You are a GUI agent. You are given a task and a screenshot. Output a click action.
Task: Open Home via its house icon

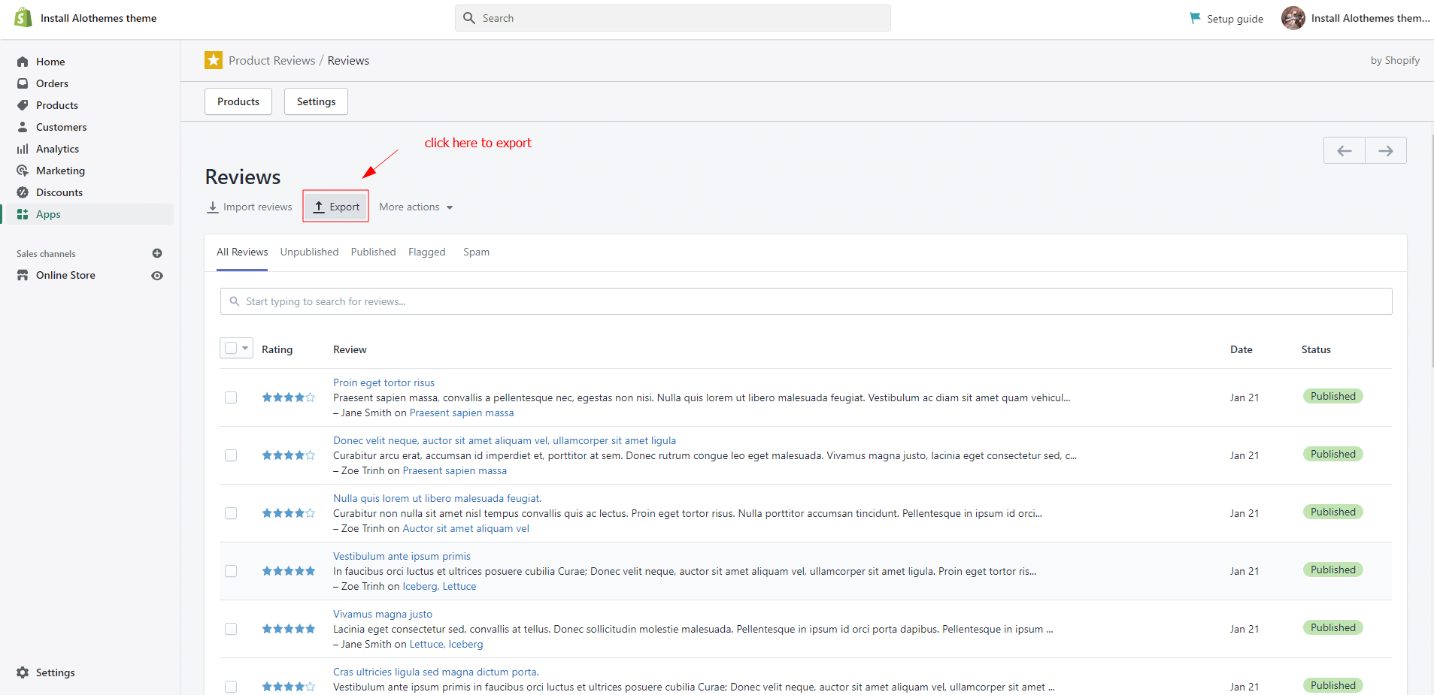click(x=23, y=62)
